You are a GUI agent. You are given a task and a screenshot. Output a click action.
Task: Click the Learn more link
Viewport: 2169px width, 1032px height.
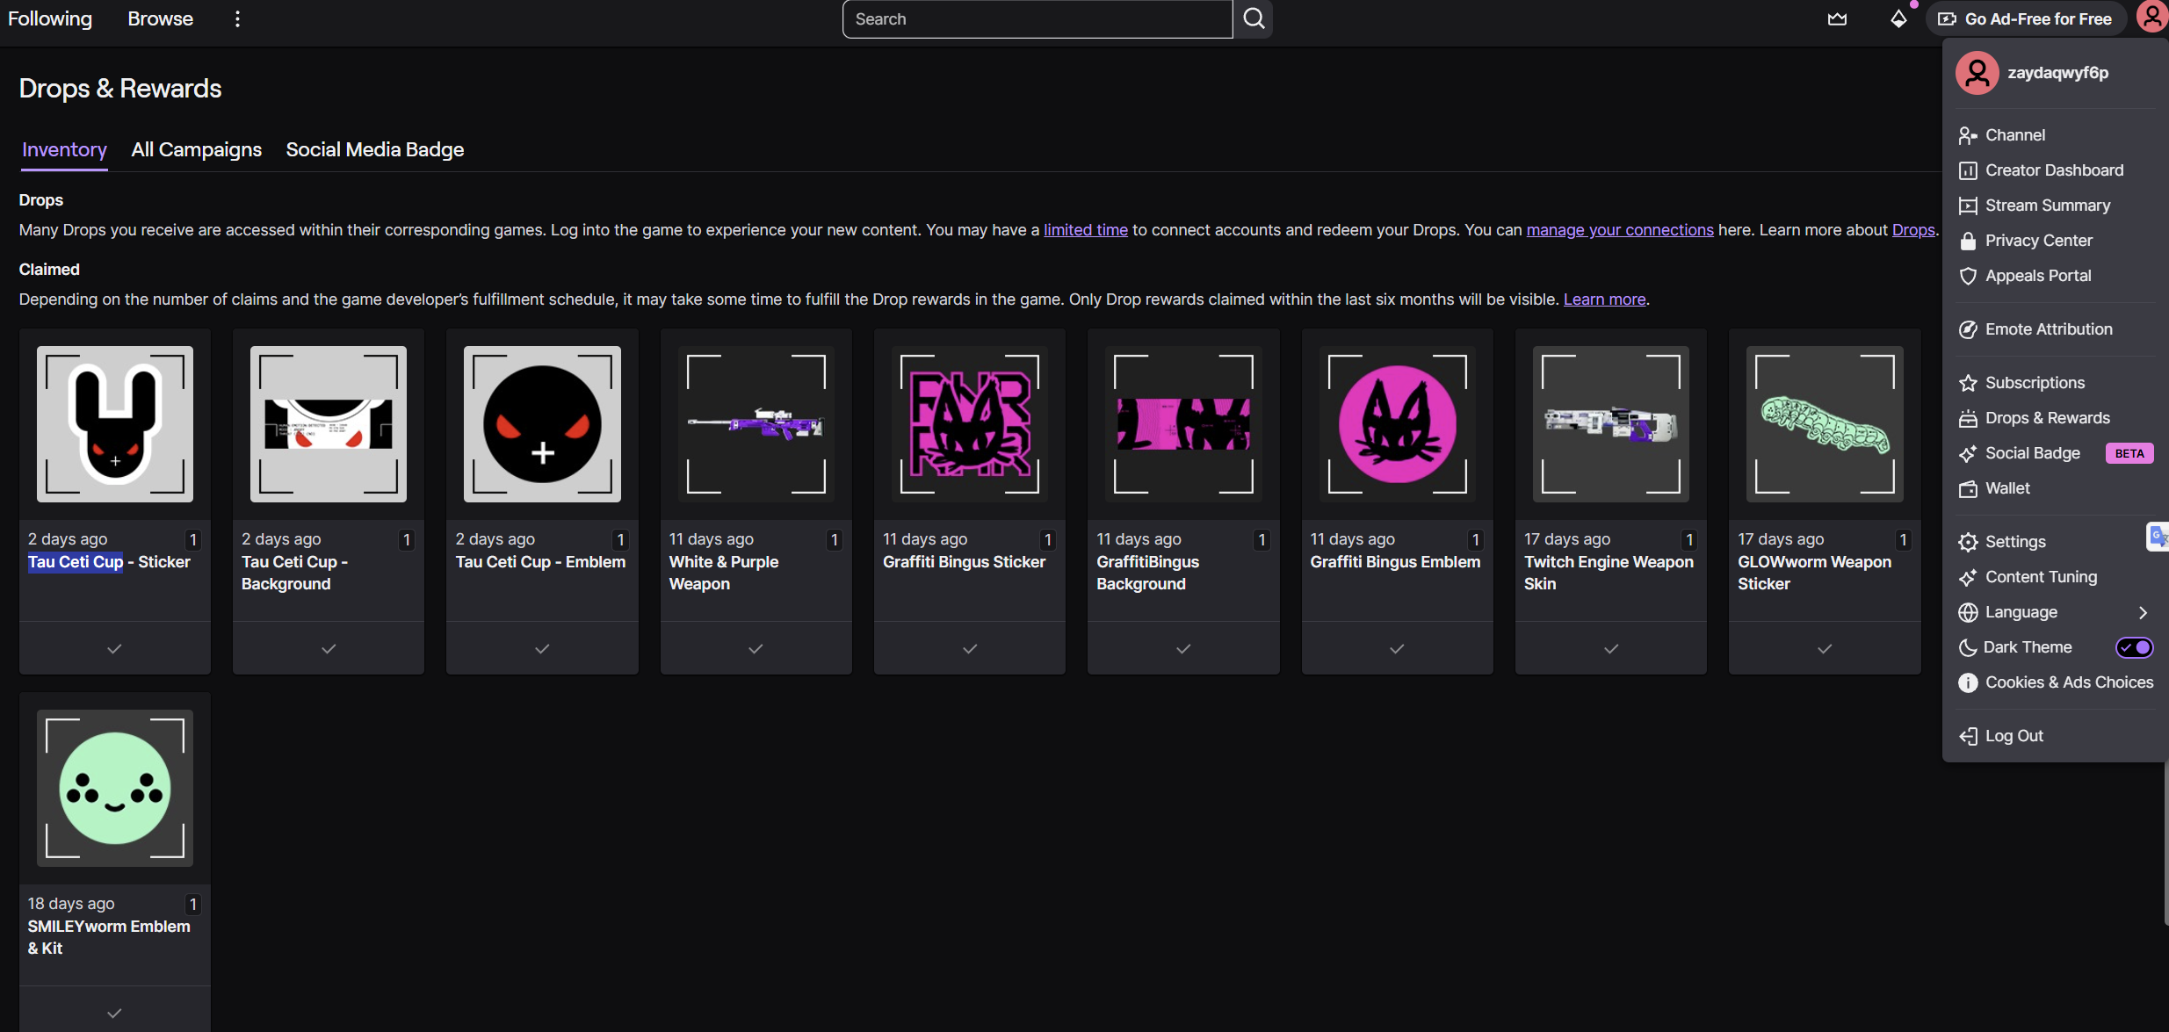(x=1604, y=299)
